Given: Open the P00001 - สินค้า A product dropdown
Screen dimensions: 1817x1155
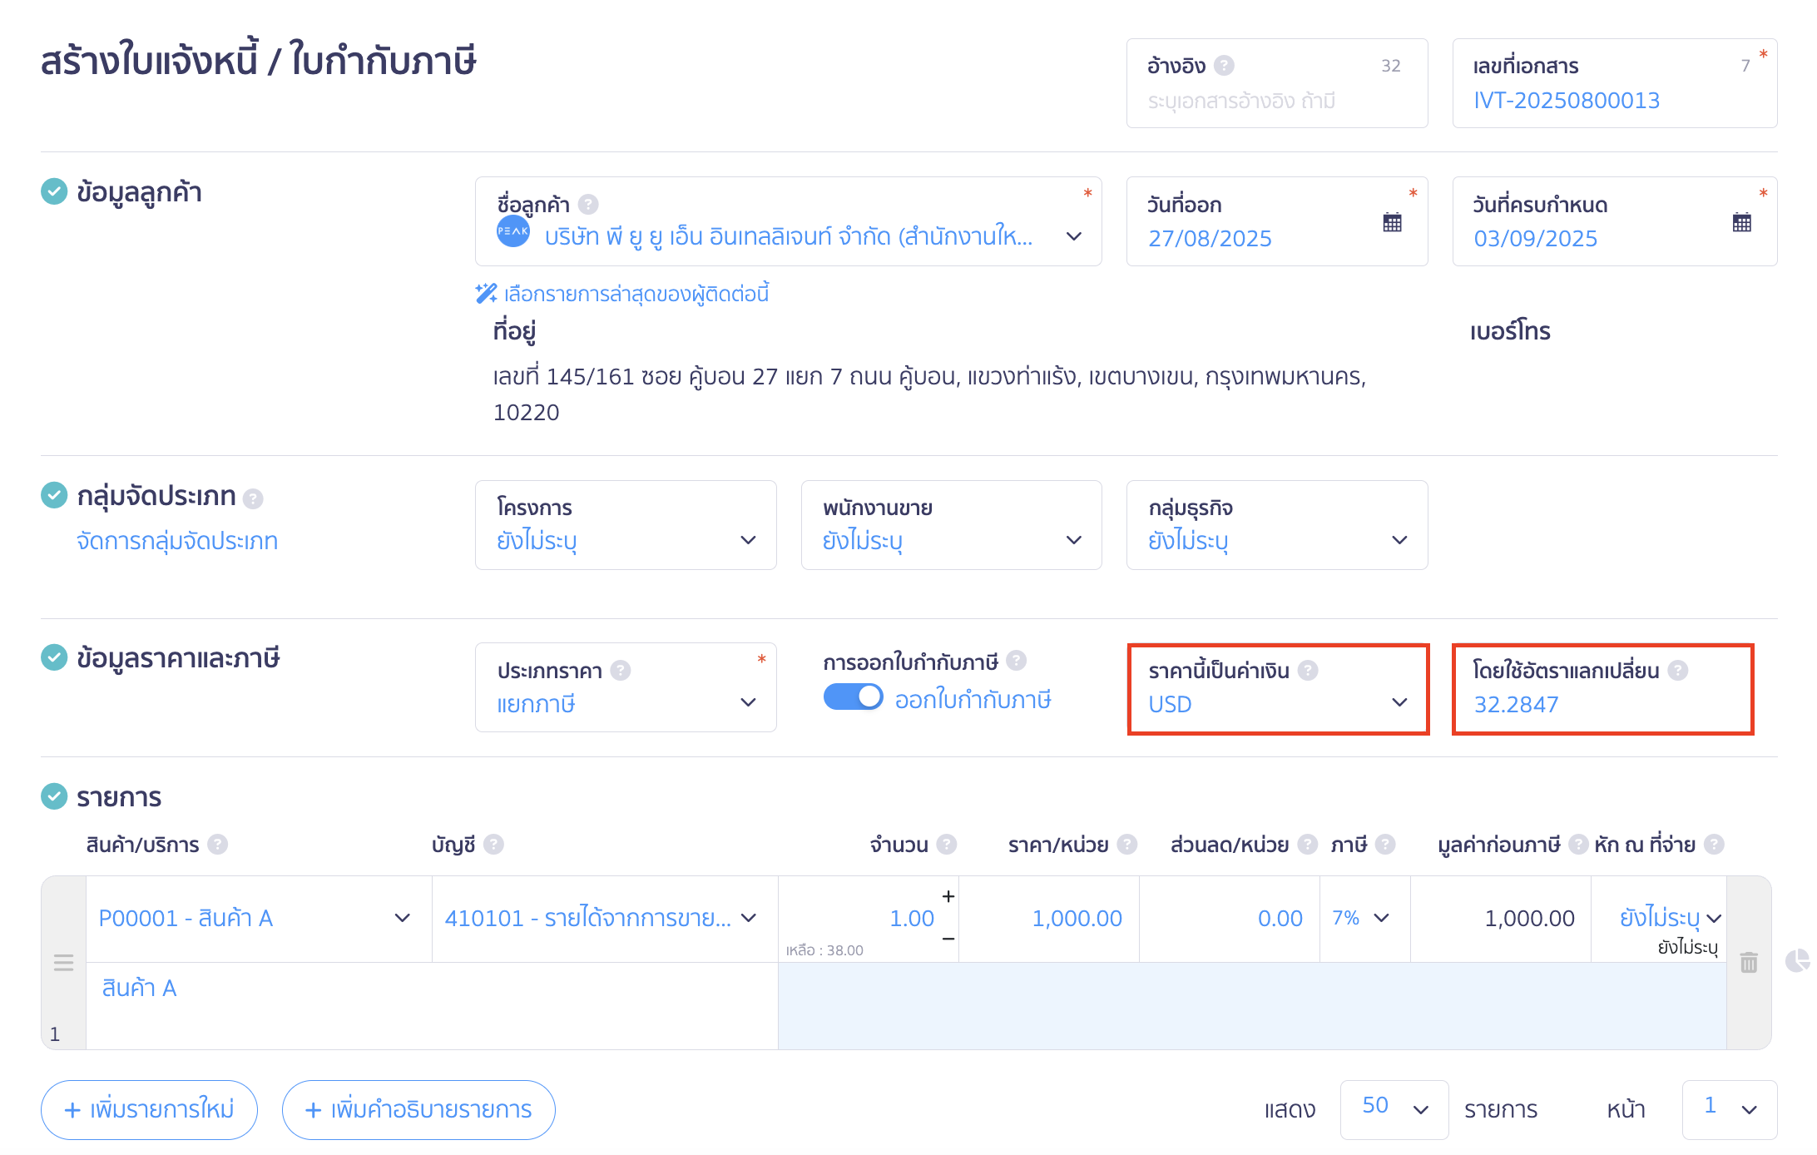Looking at the screenshot, I should [259, 919].
